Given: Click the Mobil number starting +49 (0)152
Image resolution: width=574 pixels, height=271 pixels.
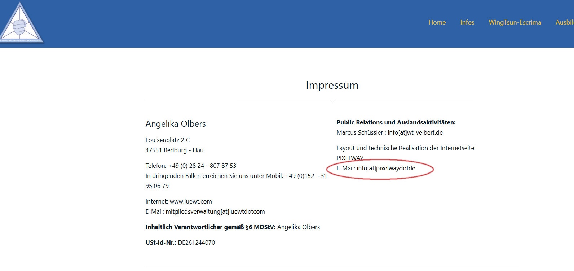Looking at the screenshot, I should [x=306, y=176].
